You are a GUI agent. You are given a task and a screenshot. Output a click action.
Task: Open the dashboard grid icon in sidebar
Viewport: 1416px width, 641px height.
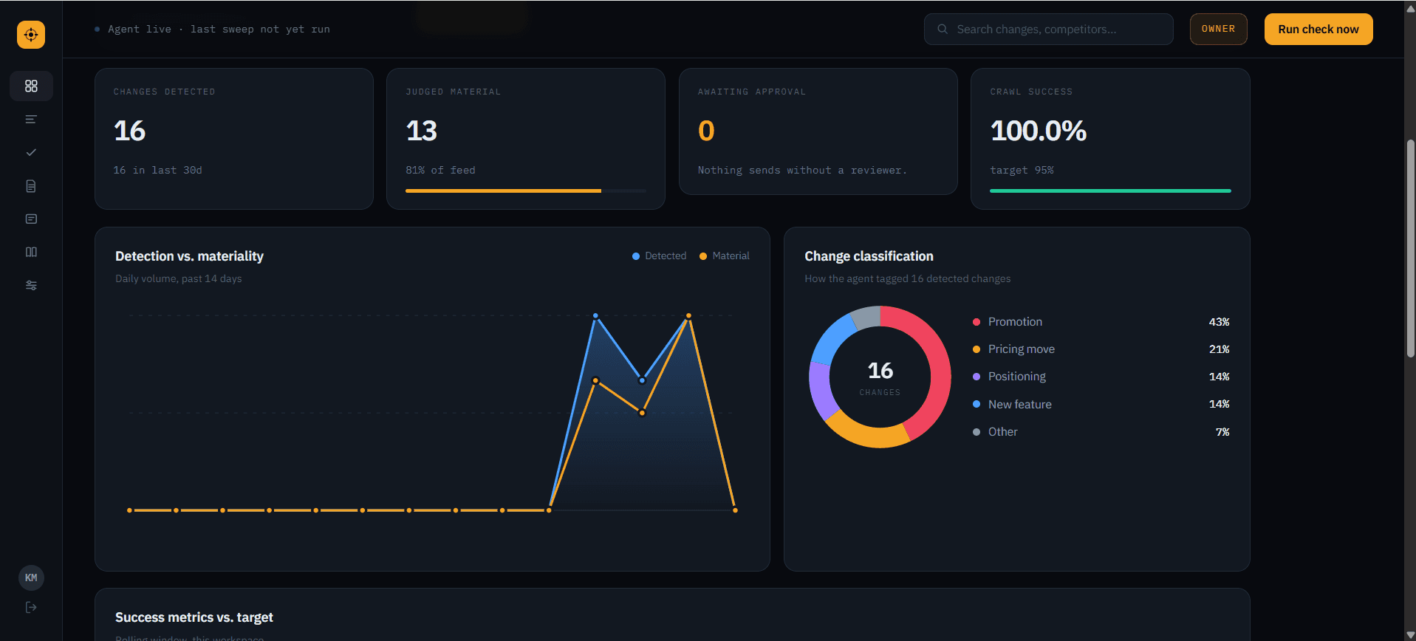pyautogui.click(x=31, y=86)
